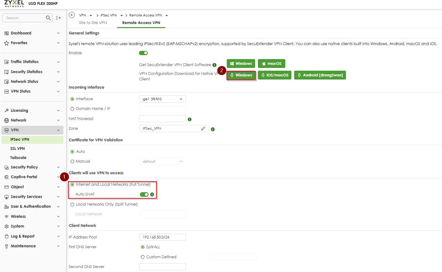Open Remote Access VPN breadcrumb dropdown arrow

tap(167, 16)
